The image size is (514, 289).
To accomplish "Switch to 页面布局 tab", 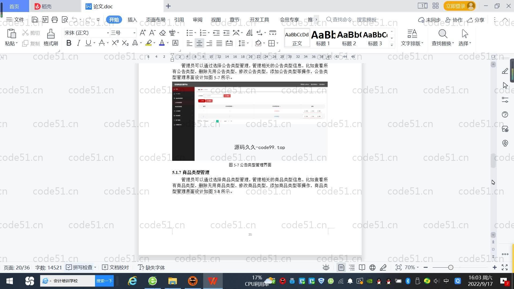I will [156, 20].
